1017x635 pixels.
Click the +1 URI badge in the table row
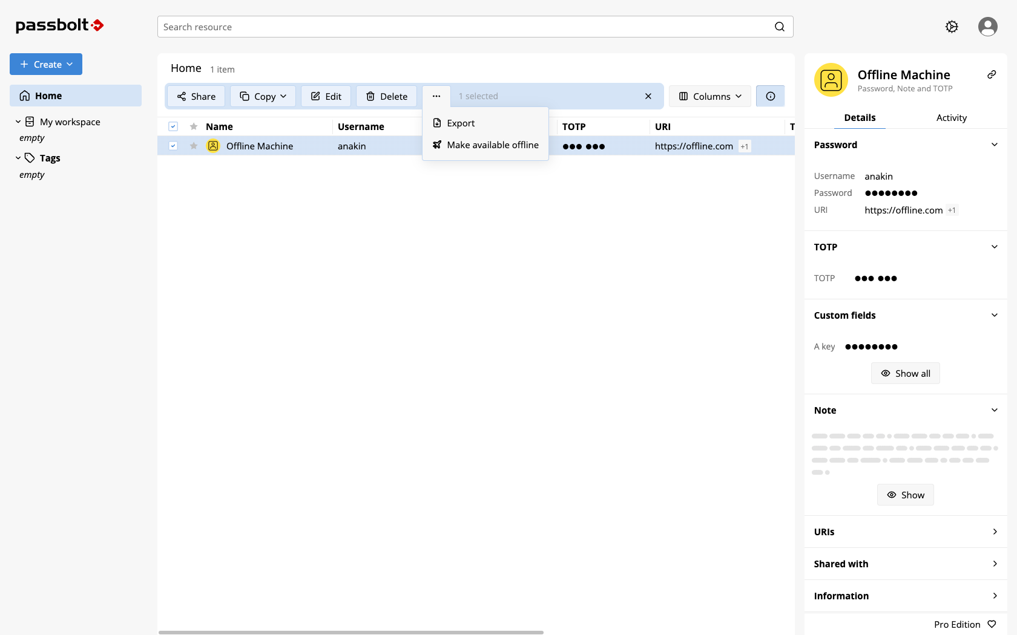click(x=745, y=146)
